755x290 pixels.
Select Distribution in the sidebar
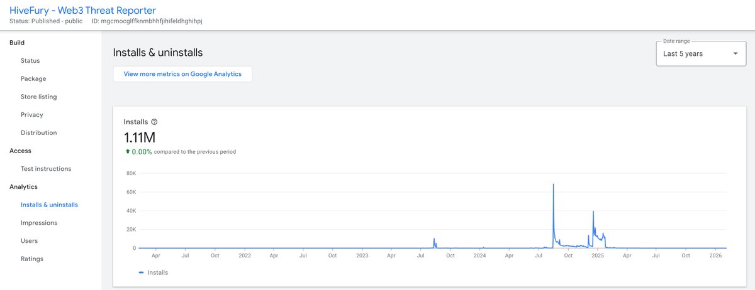point(38,132)
